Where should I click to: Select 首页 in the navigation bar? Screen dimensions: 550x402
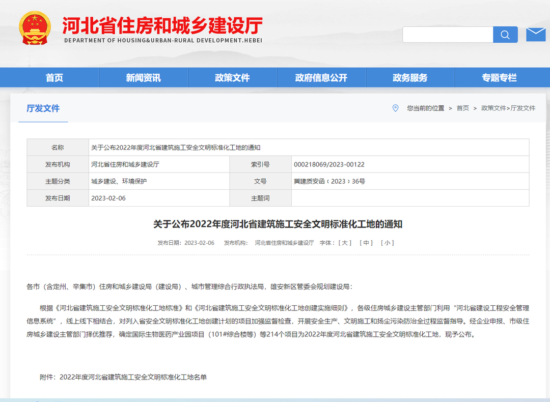click(x=53, y=77)
